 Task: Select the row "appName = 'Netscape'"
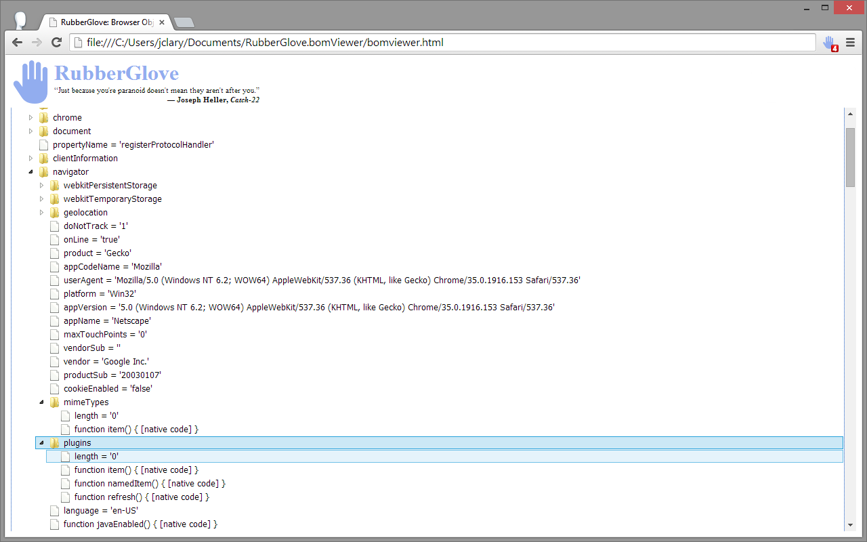click(x=107, y=321)
